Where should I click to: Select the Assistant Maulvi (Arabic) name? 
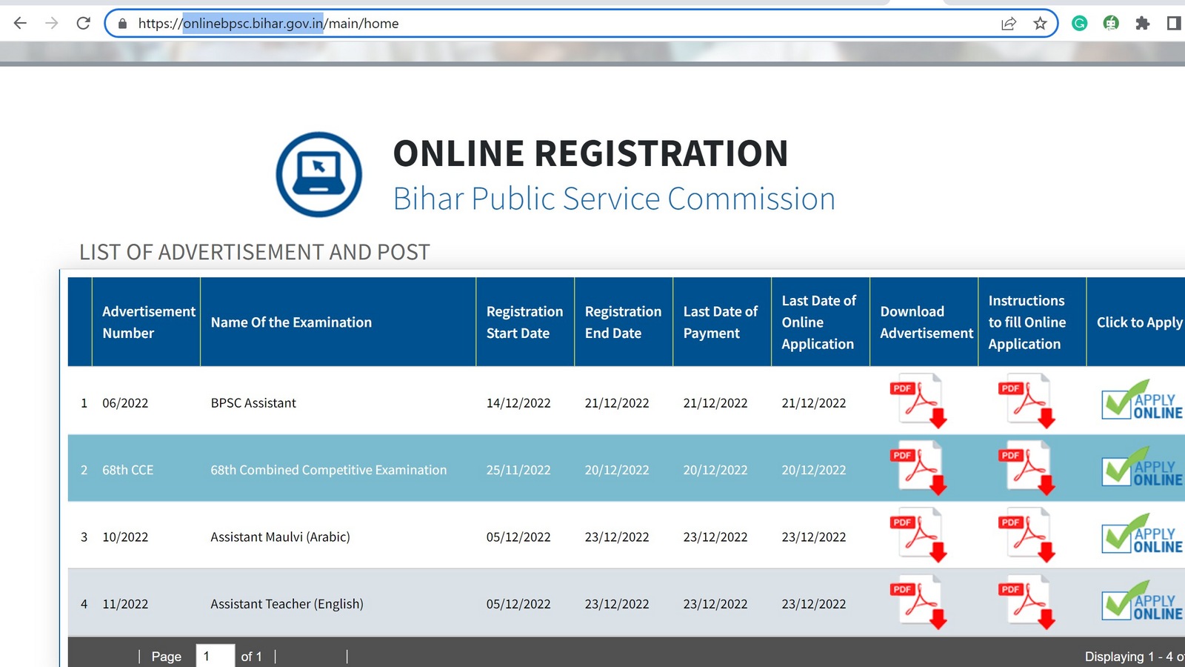click(280, 537)
